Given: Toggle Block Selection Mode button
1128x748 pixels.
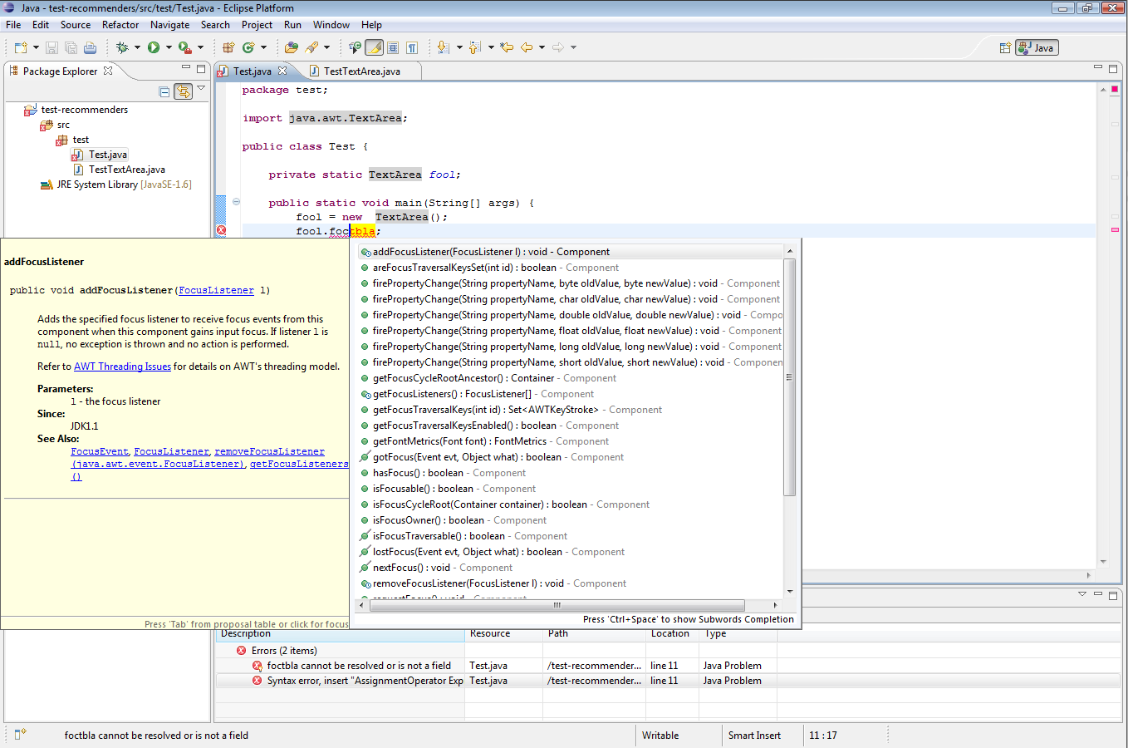Looking at the screenshot, I should [393, 47].
